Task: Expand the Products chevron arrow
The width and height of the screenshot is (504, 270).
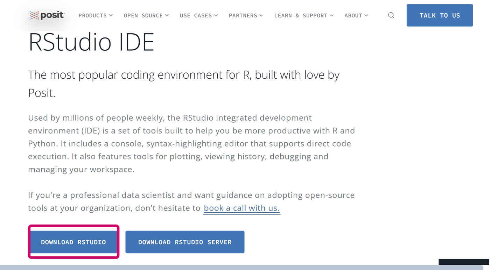Action: pyautogui.click(x=111, y=15)
